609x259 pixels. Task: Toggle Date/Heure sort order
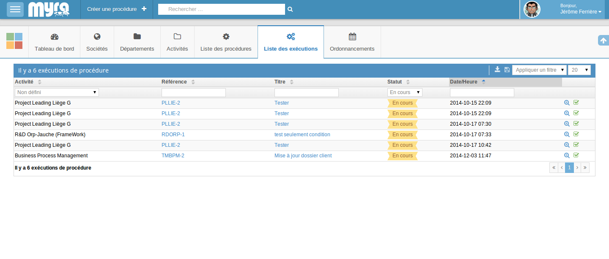coord(505,82)
